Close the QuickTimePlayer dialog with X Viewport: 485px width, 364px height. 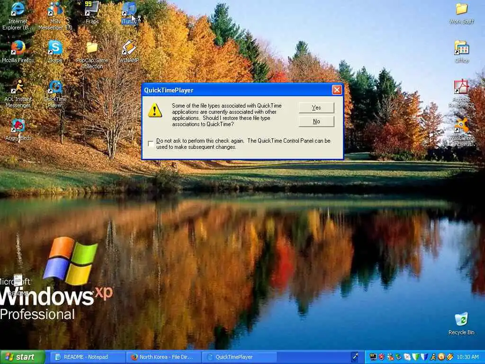pyautogui.click(x=337, y=90)
